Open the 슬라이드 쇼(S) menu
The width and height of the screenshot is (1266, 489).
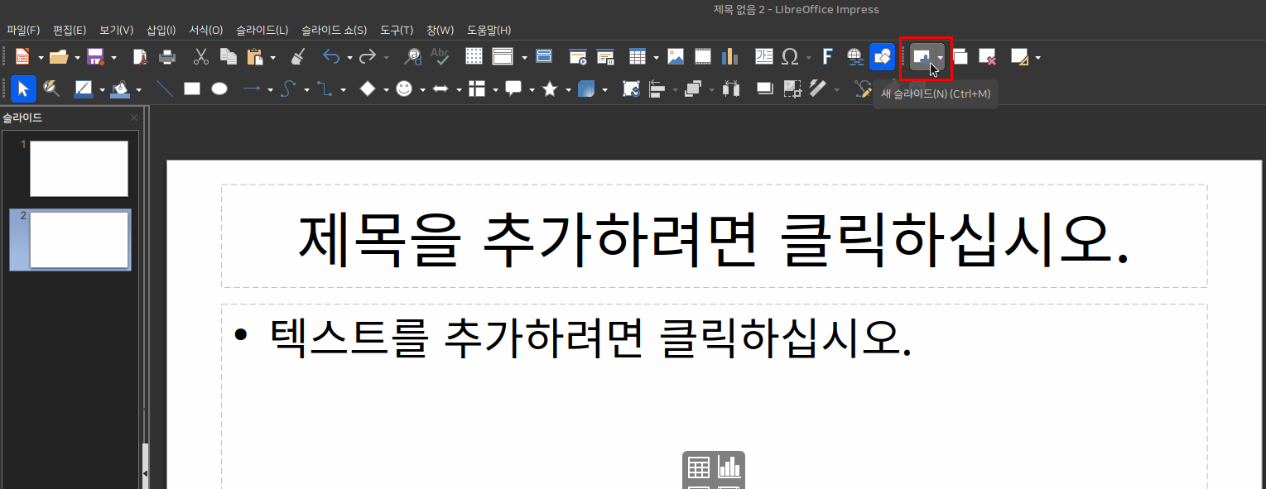click(x=334, y=30)
